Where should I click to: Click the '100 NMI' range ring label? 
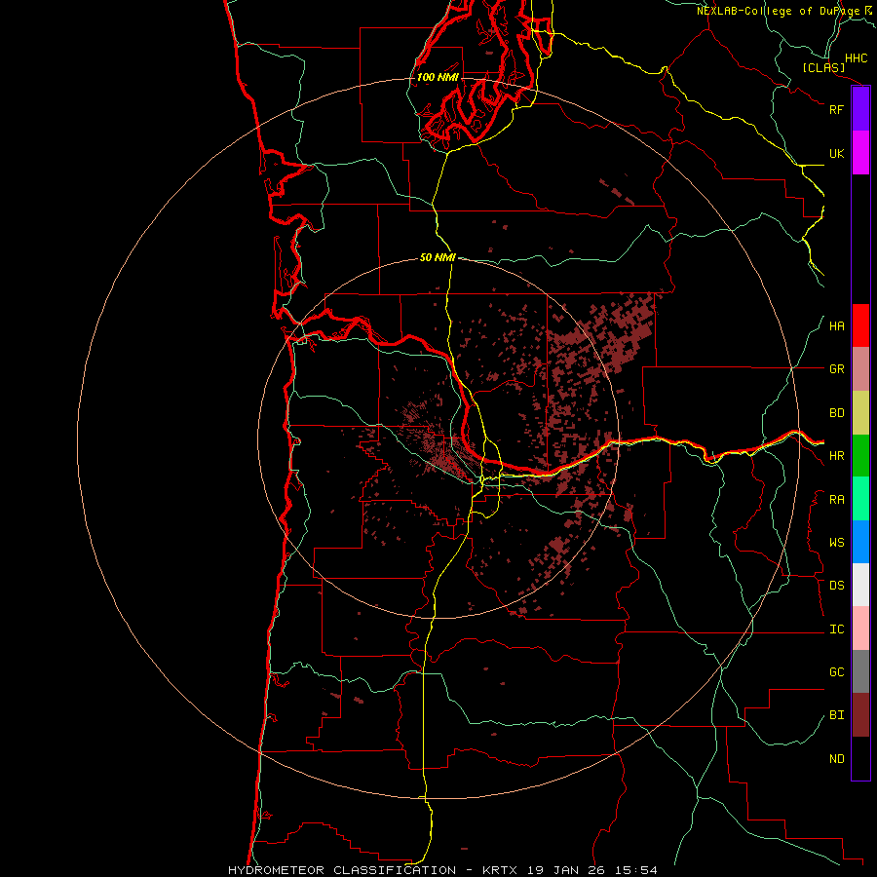[x=438, y=77]
